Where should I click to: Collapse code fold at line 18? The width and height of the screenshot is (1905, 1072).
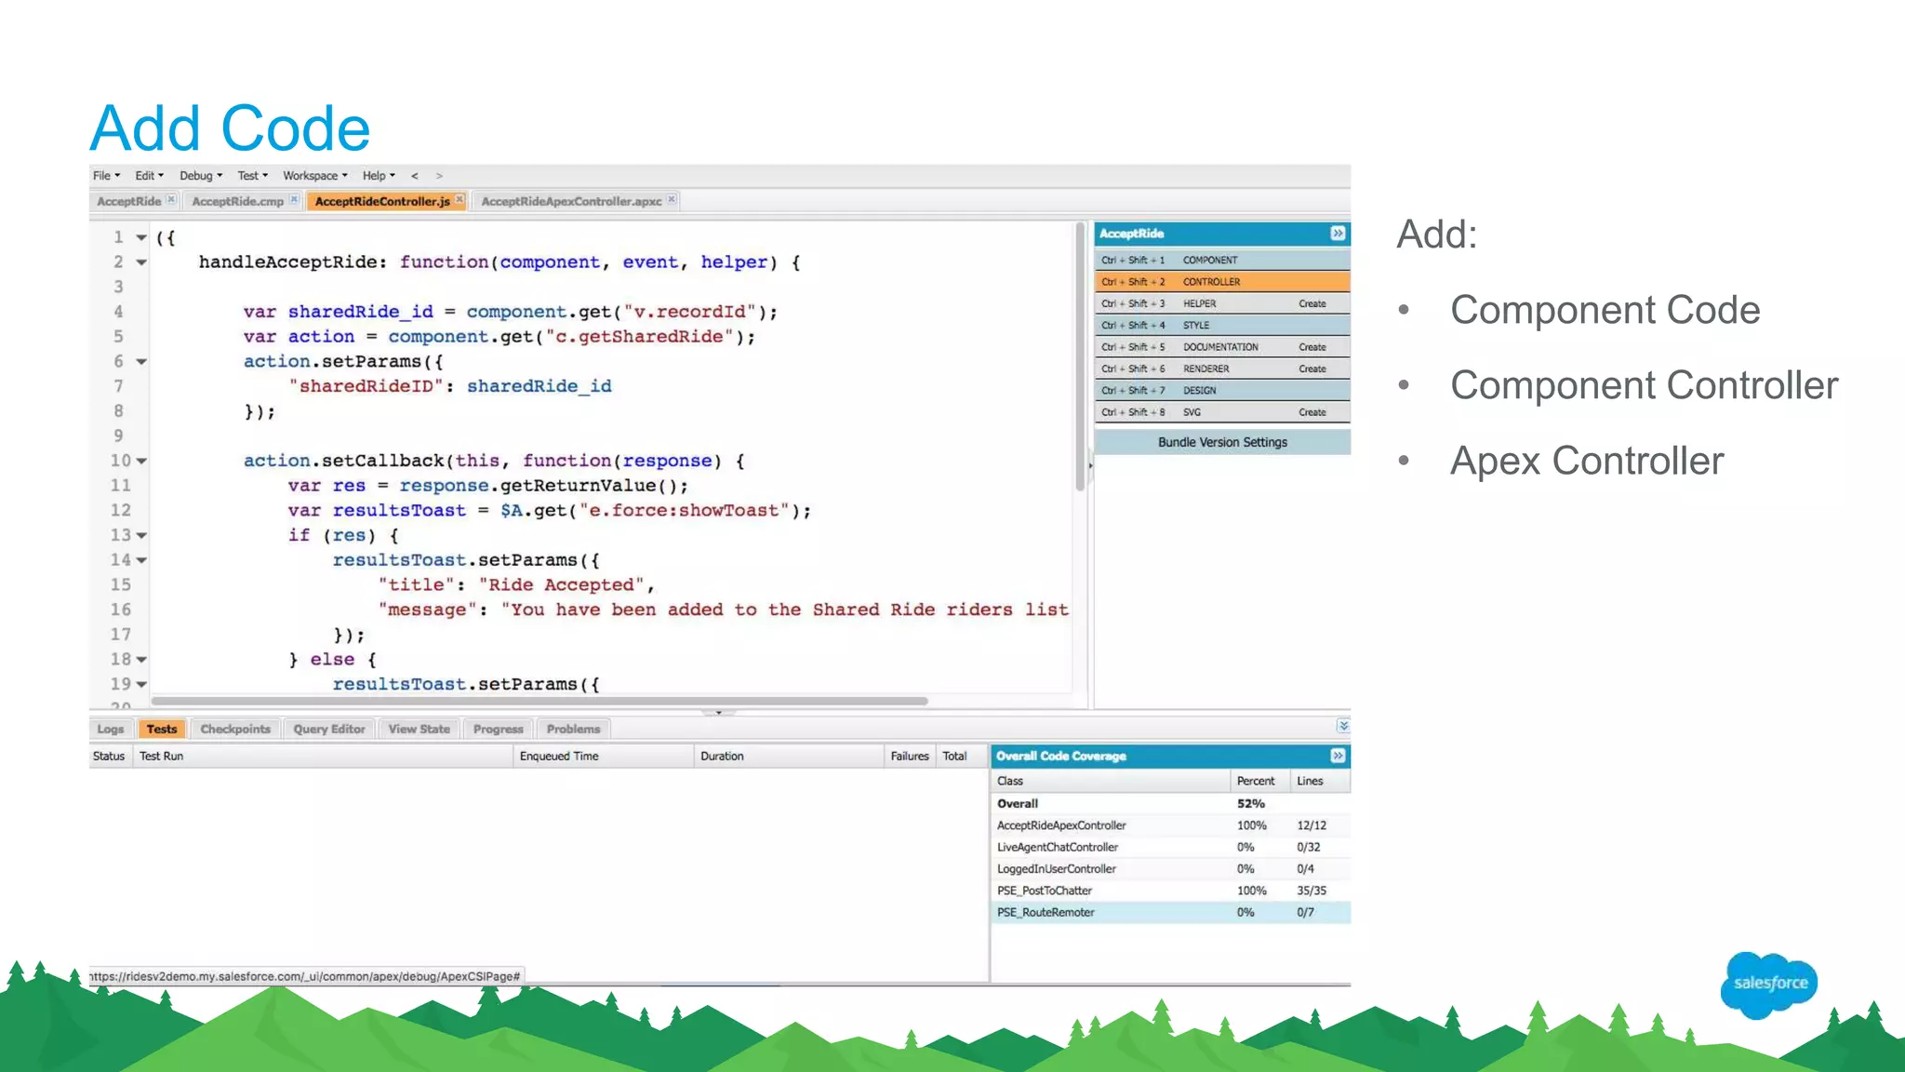pyautogui.click(x=141, y=659)
